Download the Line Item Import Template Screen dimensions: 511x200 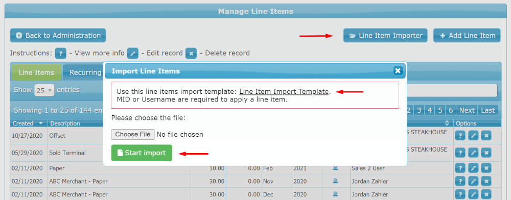pyautogui.click(x=284, y=91)
